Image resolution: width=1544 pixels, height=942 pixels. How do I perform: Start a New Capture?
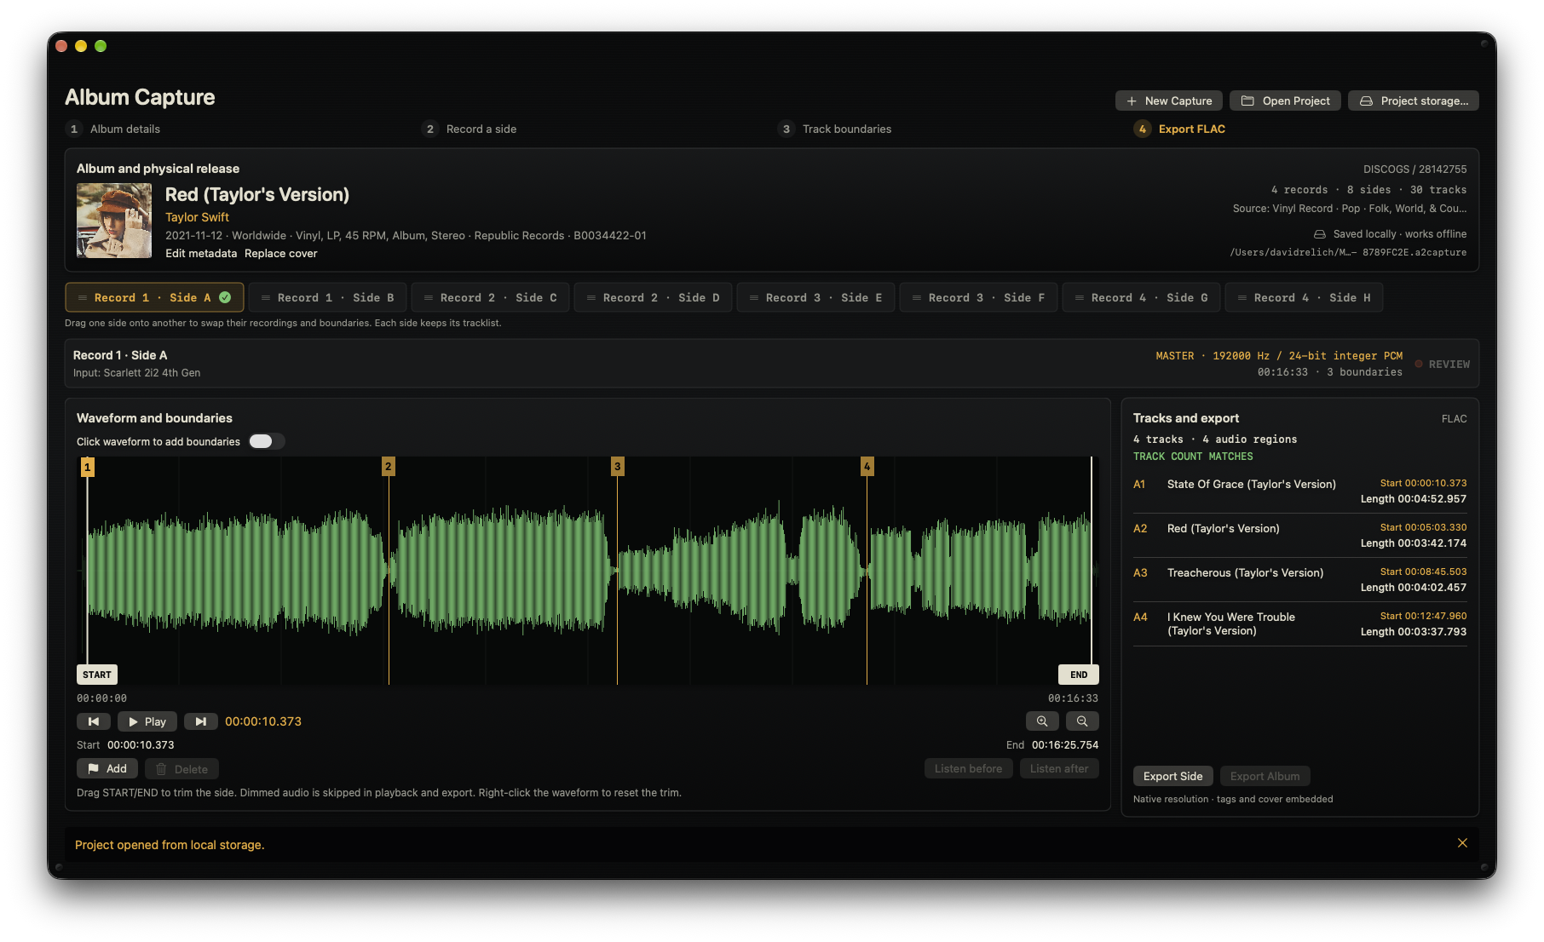[1169, 101]
